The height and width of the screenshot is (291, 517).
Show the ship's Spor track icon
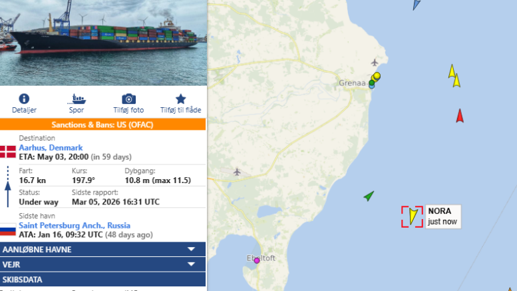(x=77, y=99)
